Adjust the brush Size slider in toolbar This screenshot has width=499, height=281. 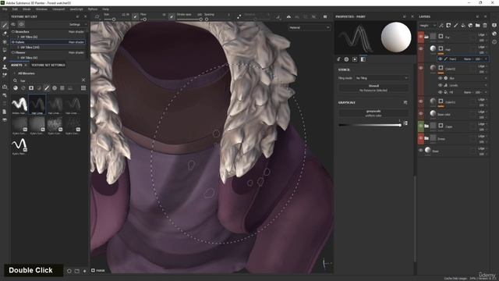click(117, 20)
